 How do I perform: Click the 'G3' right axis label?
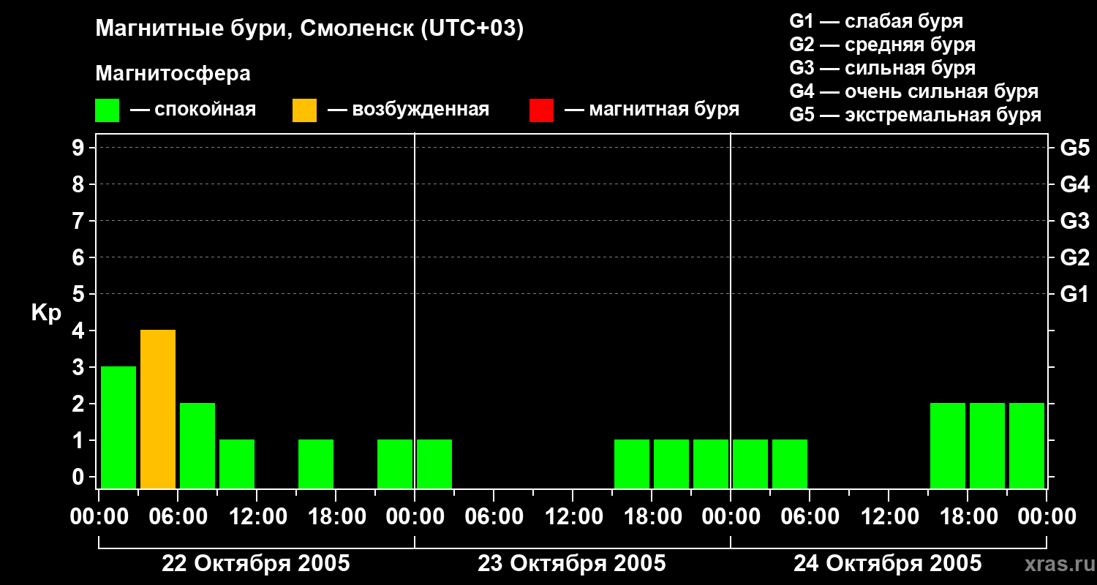(1075, 221)
